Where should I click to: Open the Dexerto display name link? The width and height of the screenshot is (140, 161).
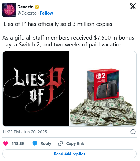[25, 7]
